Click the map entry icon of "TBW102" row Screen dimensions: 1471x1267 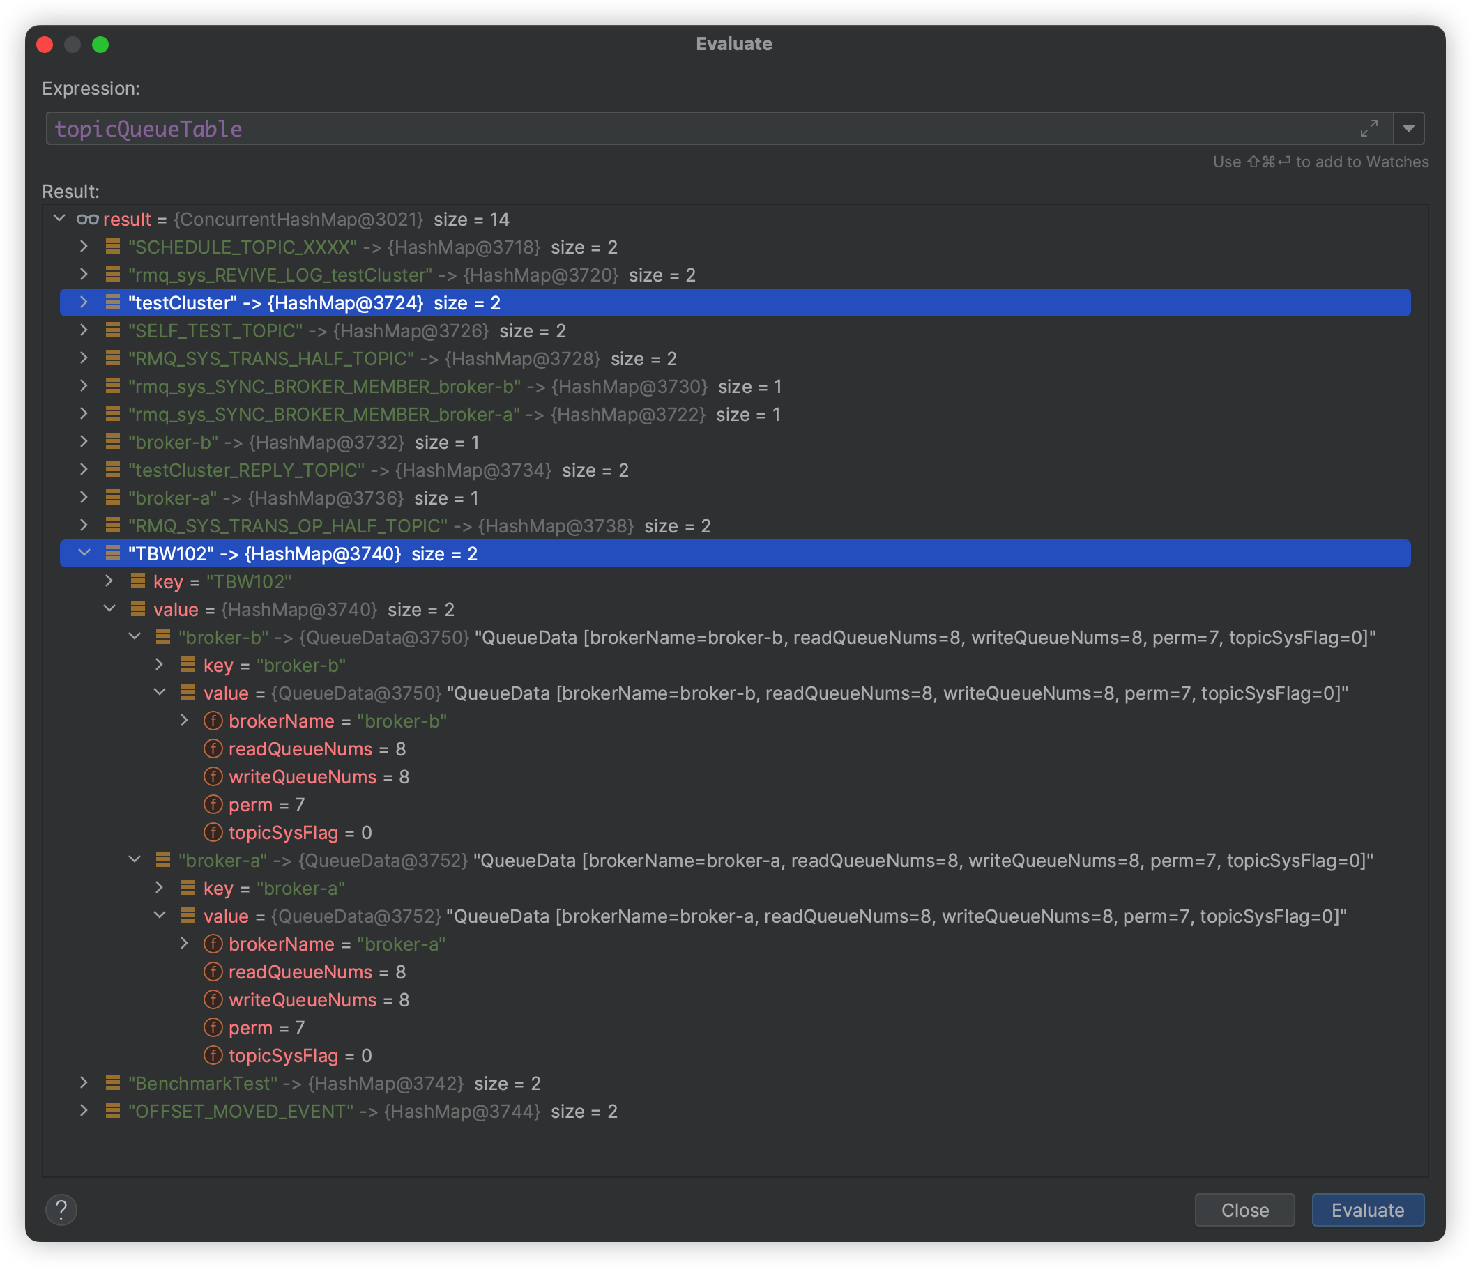point(112,553)
